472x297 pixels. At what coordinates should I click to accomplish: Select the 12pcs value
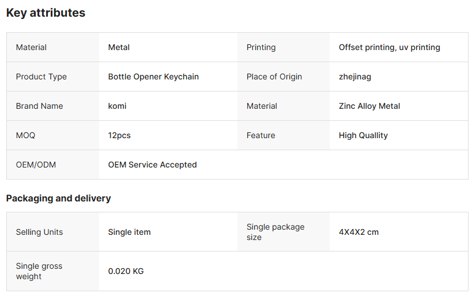(119, 135)
